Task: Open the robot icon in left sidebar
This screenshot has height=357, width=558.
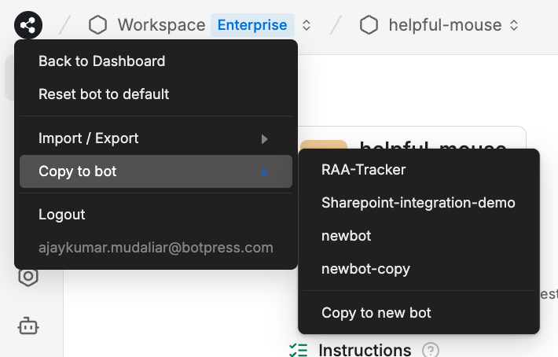Action: (x=28, y=326)
